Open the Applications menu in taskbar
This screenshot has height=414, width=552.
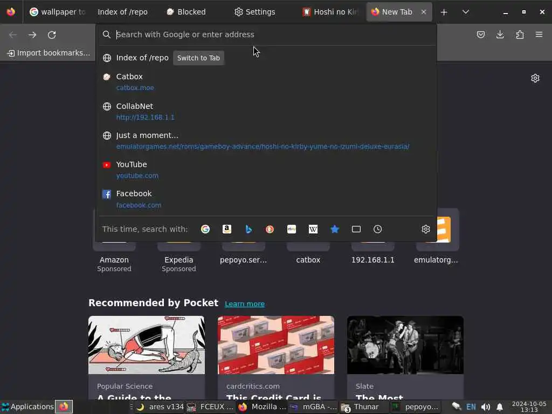click(x=27, y=406)
